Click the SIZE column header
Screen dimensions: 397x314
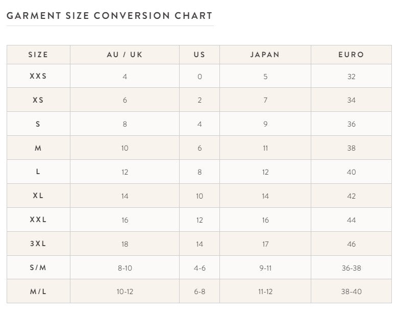point(38,55)
